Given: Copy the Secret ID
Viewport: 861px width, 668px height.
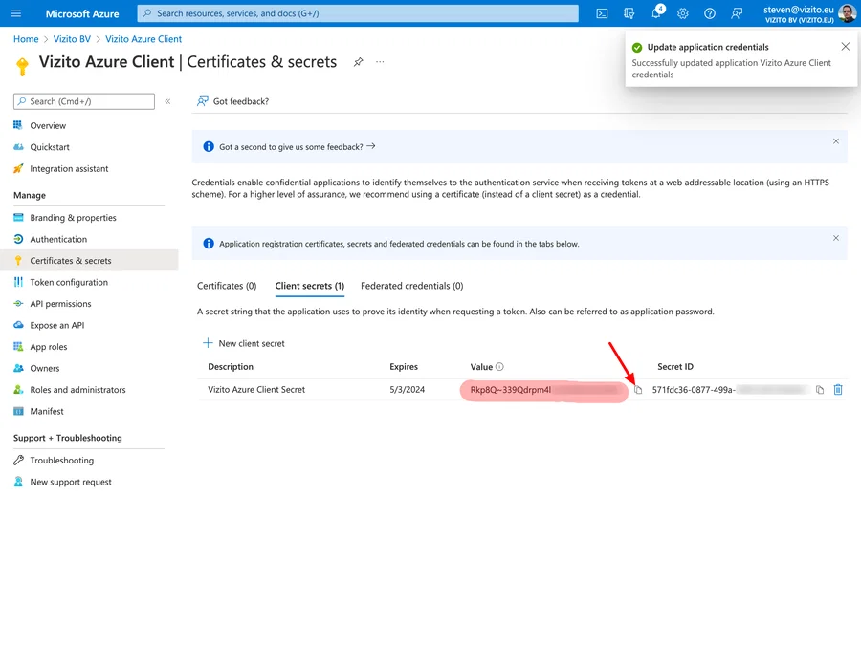Looking at the screenshot, I should [x=820, y=390].
